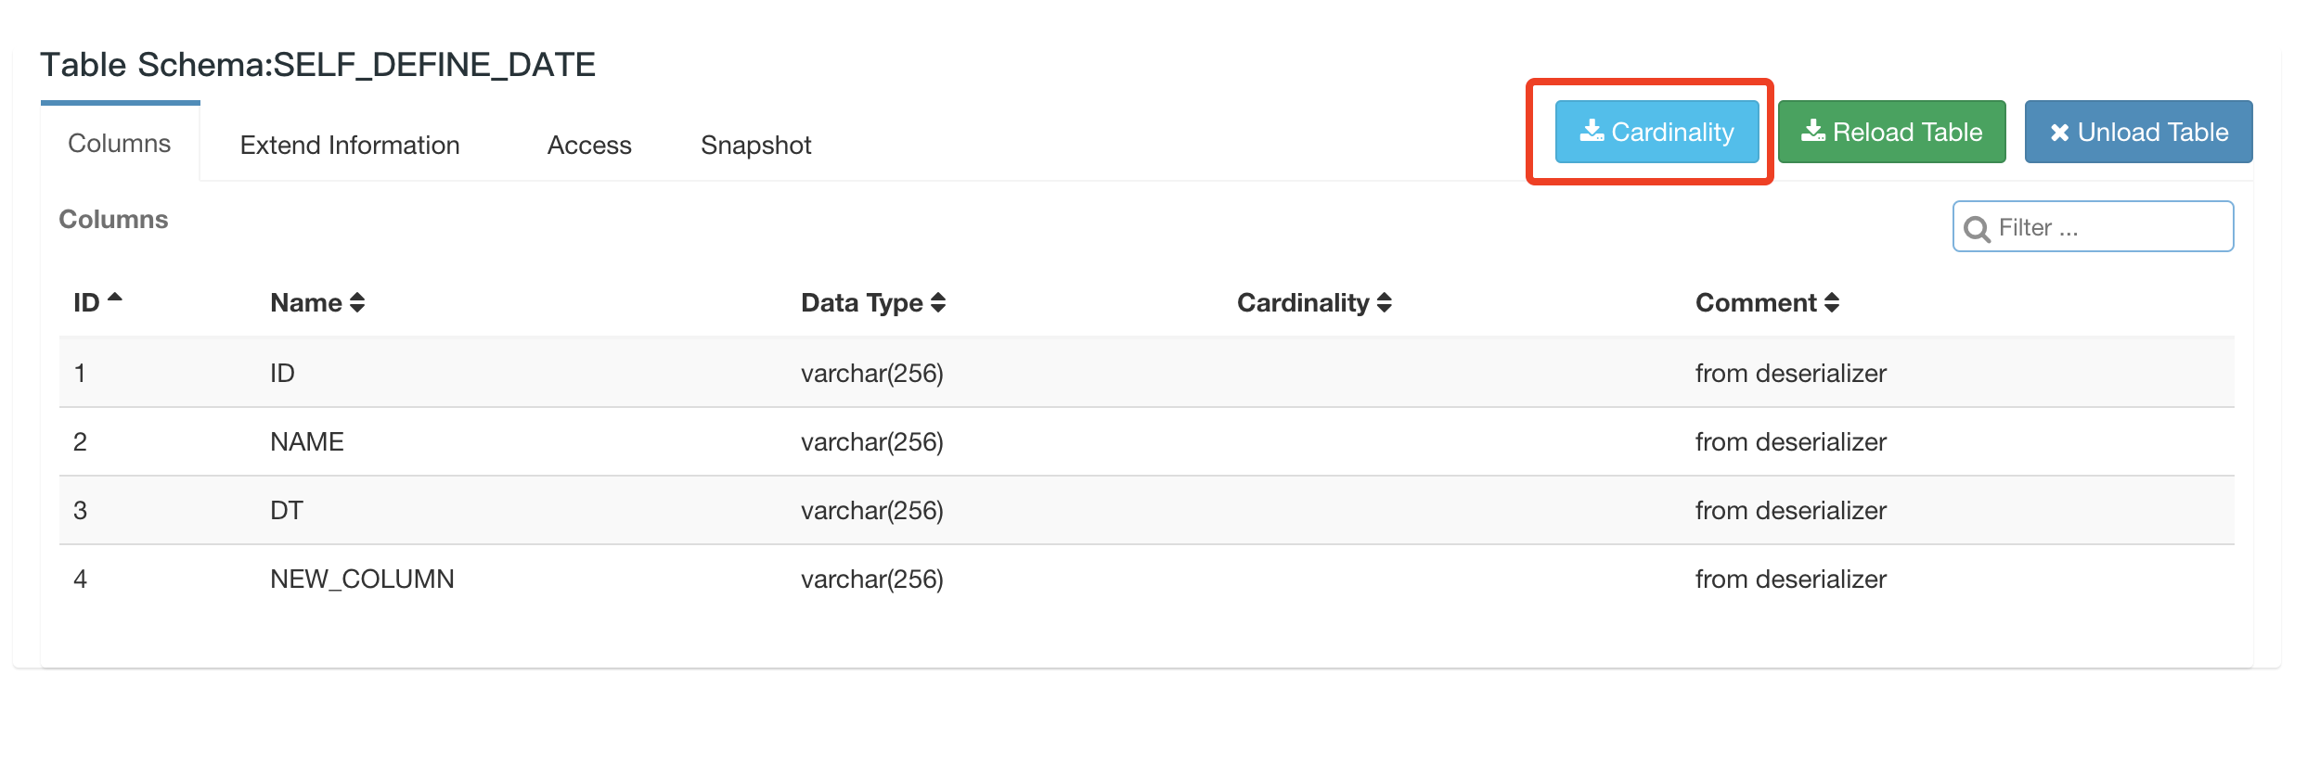The image size is (2307, 764).
Task: Open the Extend Information tab
Action: coord(350,146)
